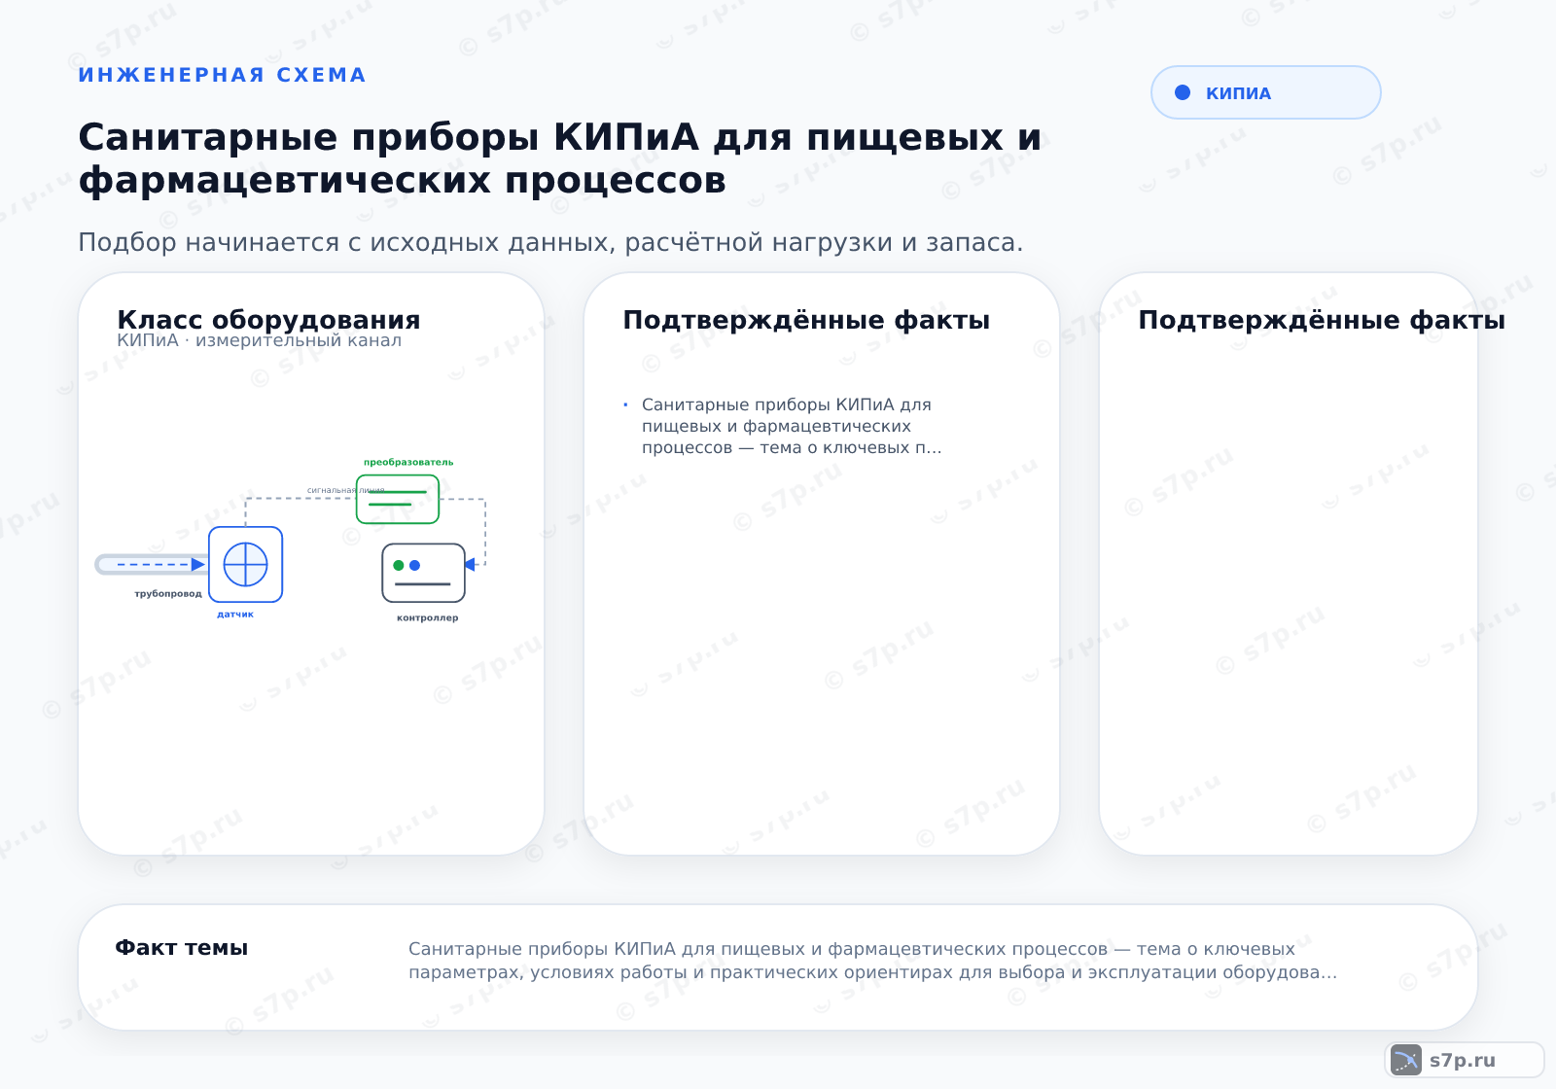The image size is (1556, 1089).
Task: Click subtitle 'Подбор начинается с исходных данных'
Action: 550,242
